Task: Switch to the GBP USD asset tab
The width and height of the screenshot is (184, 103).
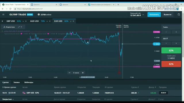Action: pyautogui.click(x=11, y=21)
